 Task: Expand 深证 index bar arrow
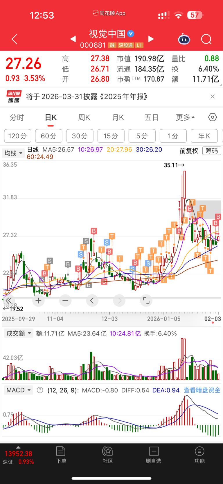18,447
